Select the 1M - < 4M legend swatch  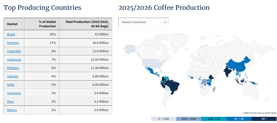click(239, 119)
